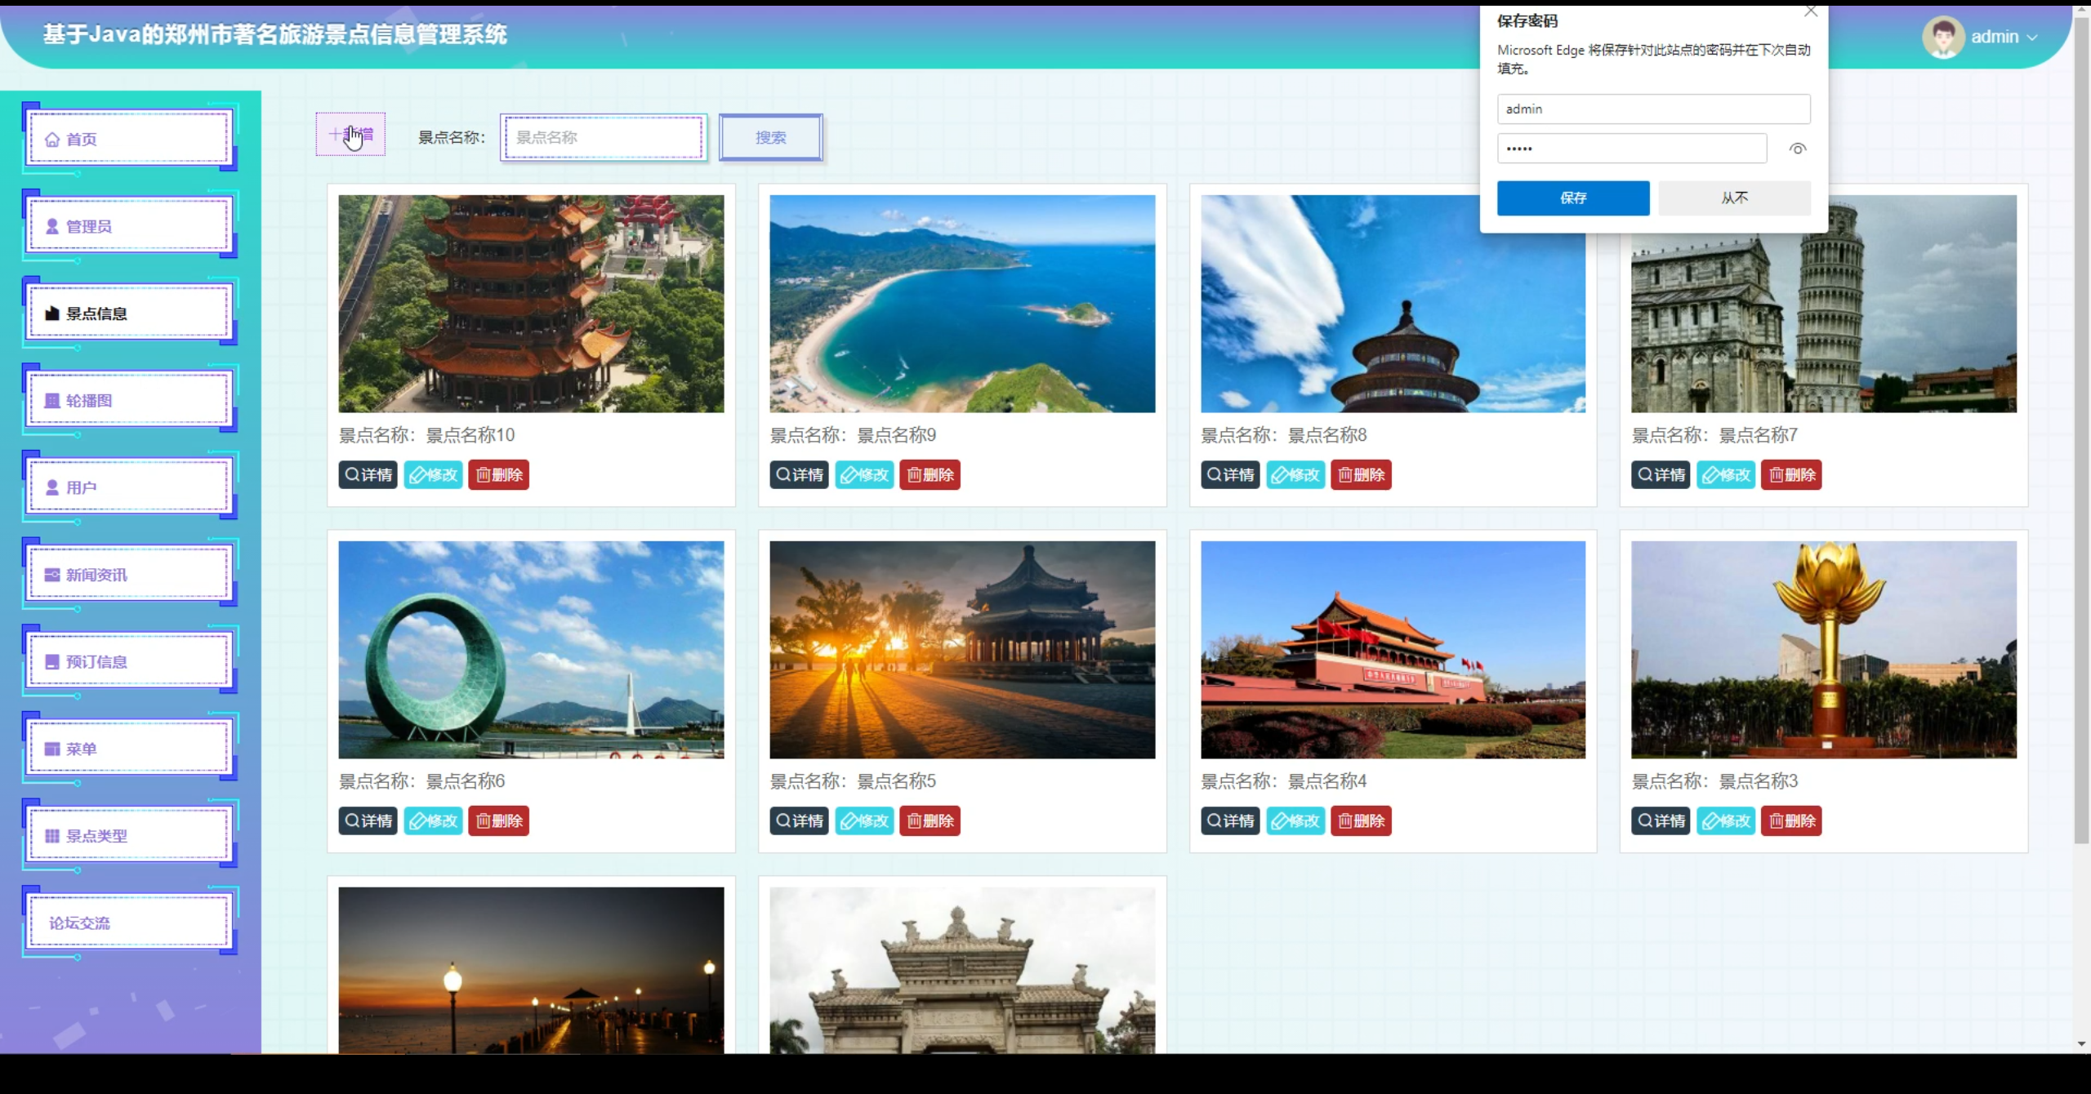Click the edit 修改 icon on 景点名称9 card

pos(850,474)
